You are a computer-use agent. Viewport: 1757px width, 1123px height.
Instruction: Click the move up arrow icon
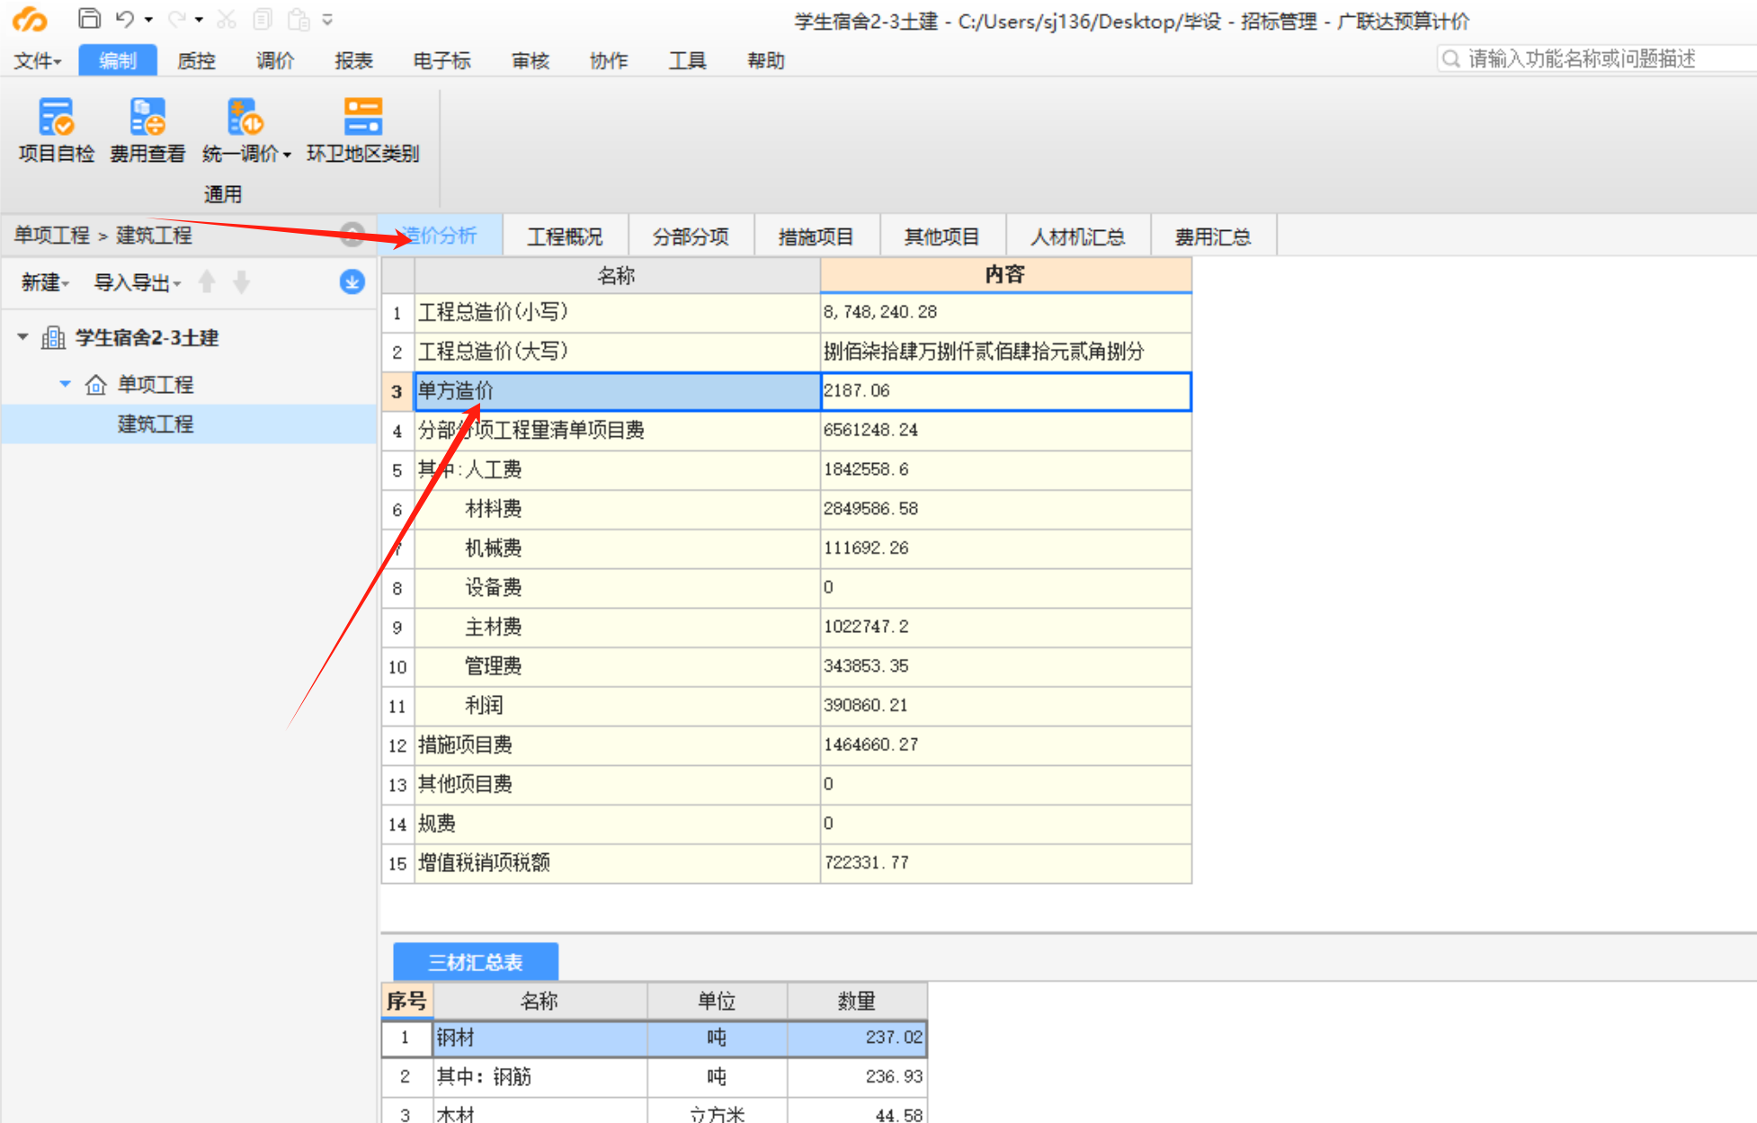click(207, 282)
